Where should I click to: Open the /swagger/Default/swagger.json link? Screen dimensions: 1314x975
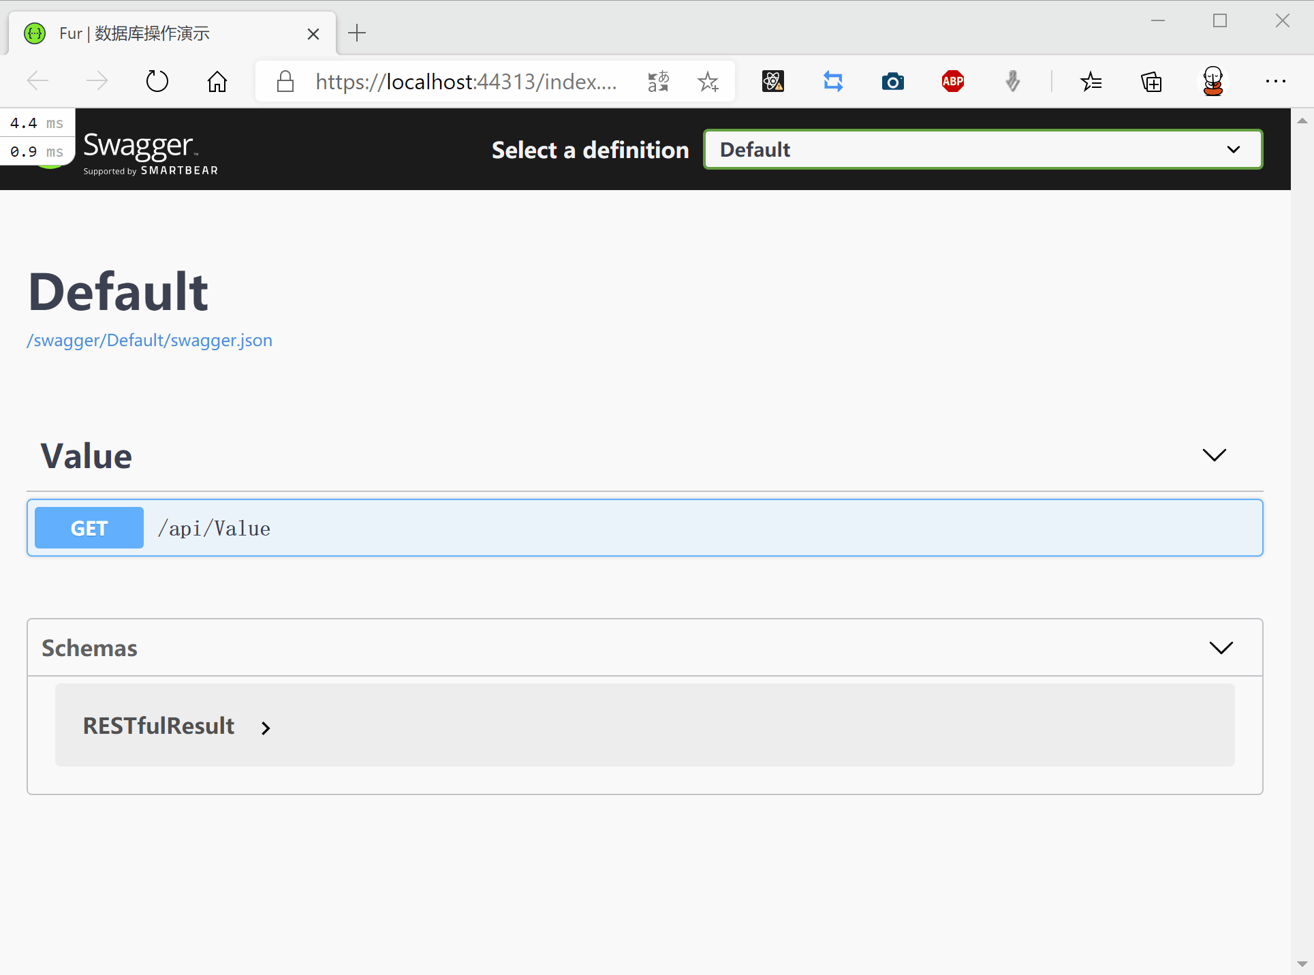(x=149, y=340)
